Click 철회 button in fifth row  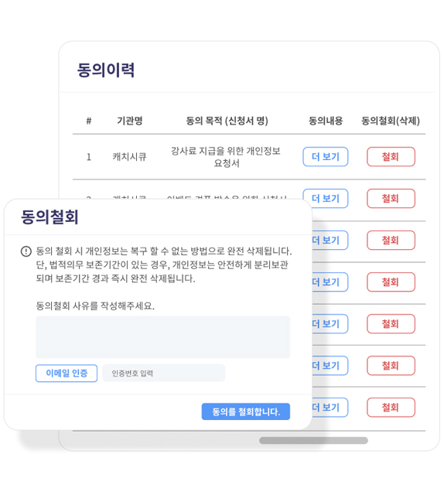[x=391, y=323]
